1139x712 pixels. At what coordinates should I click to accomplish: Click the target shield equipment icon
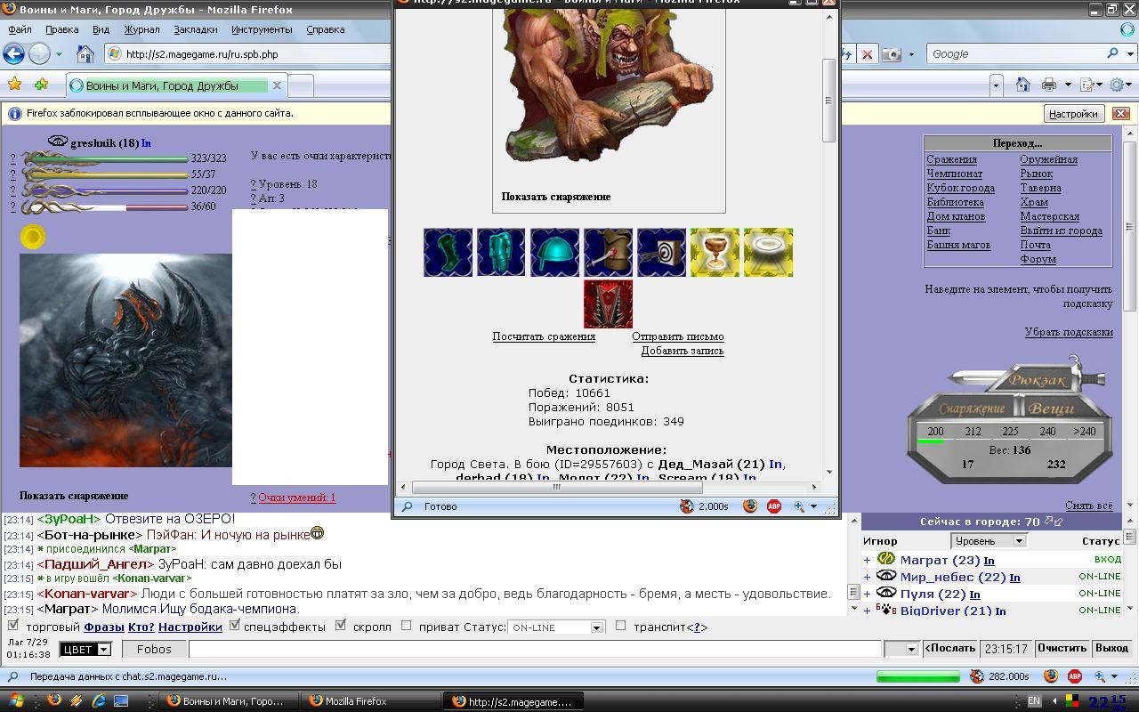[661, 252]
